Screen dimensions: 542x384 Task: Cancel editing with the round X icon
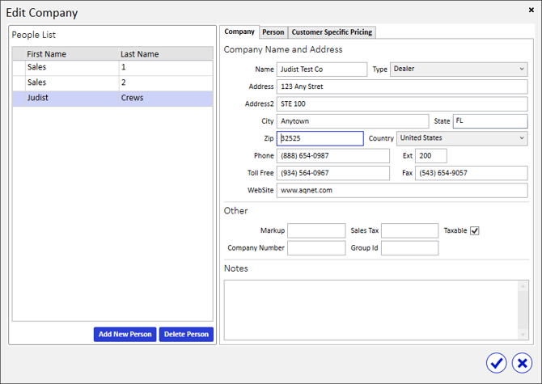[x=522, y=363]
